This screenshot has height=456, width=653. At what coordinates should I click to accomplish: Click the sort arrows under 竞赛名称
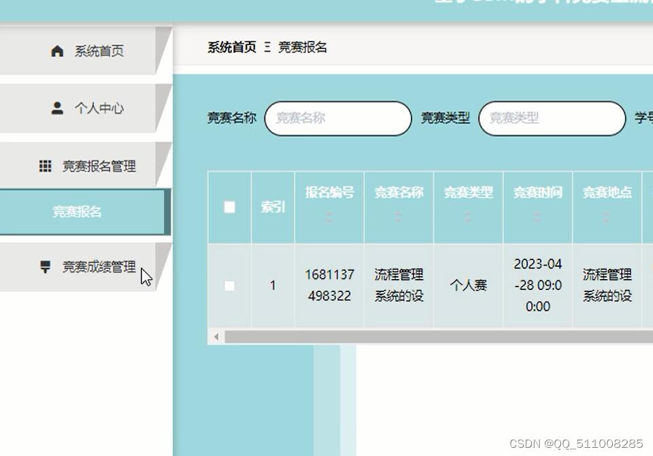click(398, 216)
